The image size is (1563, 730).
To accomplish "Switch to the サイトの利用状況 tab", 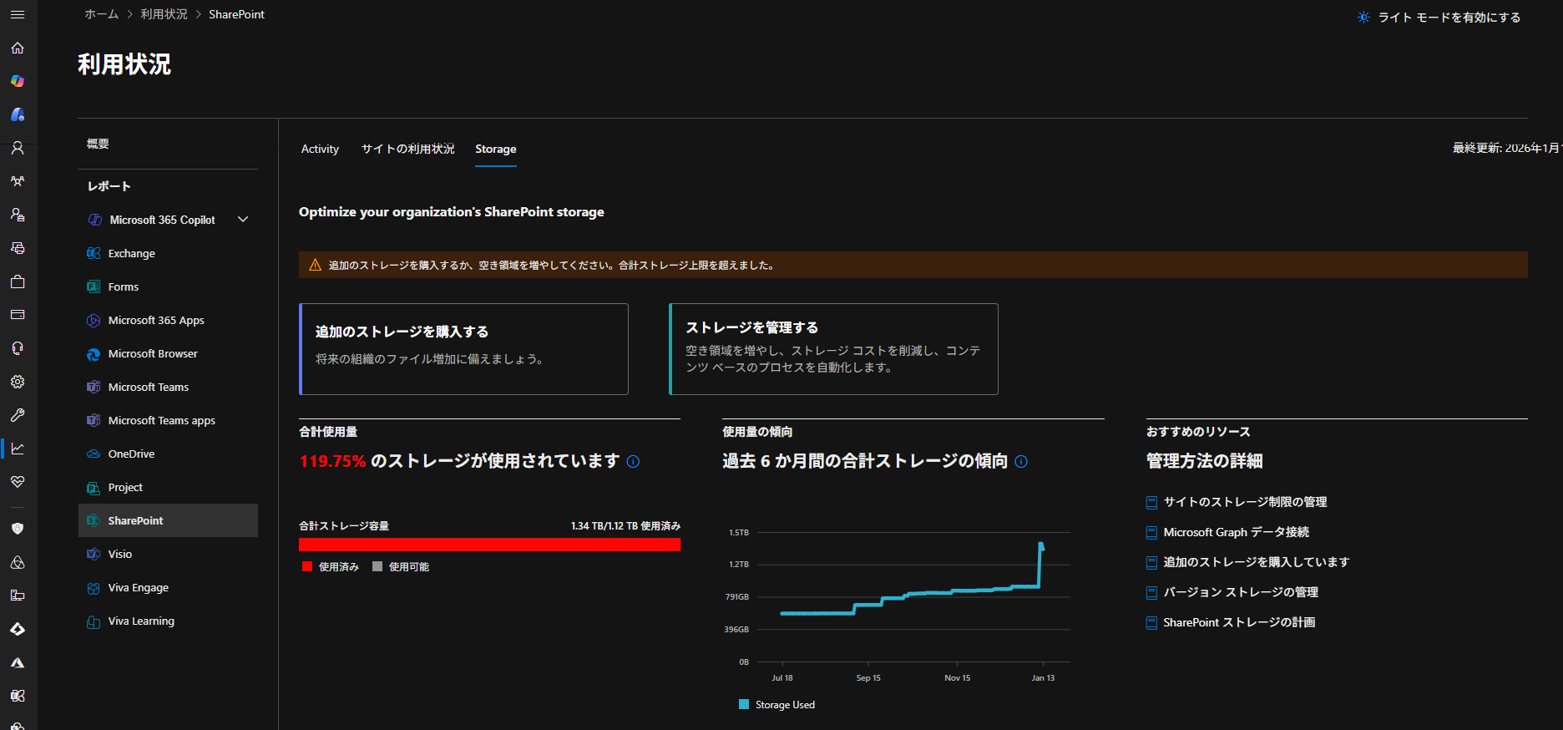I will 407,150.
